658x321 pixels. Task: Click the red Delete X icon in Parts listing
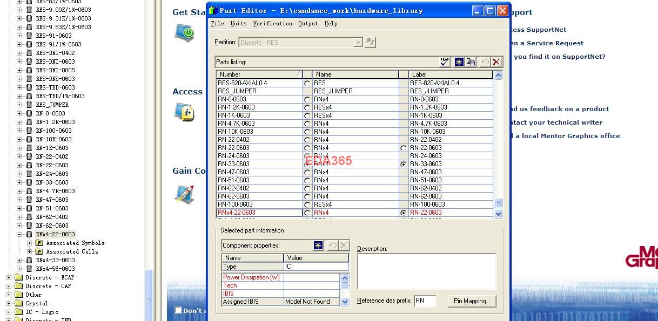coord(496,62)
